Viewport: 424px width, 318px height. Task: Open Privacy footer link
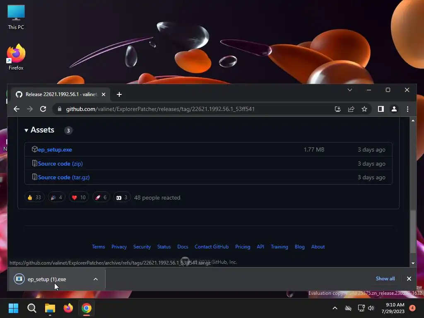pos(119,247)
